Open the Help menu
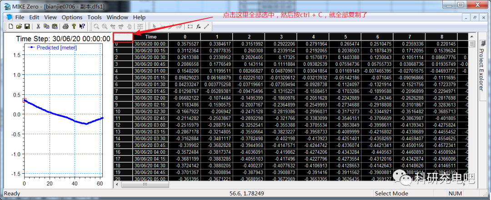Screen dimensions: 491x200 pos(140,17)
